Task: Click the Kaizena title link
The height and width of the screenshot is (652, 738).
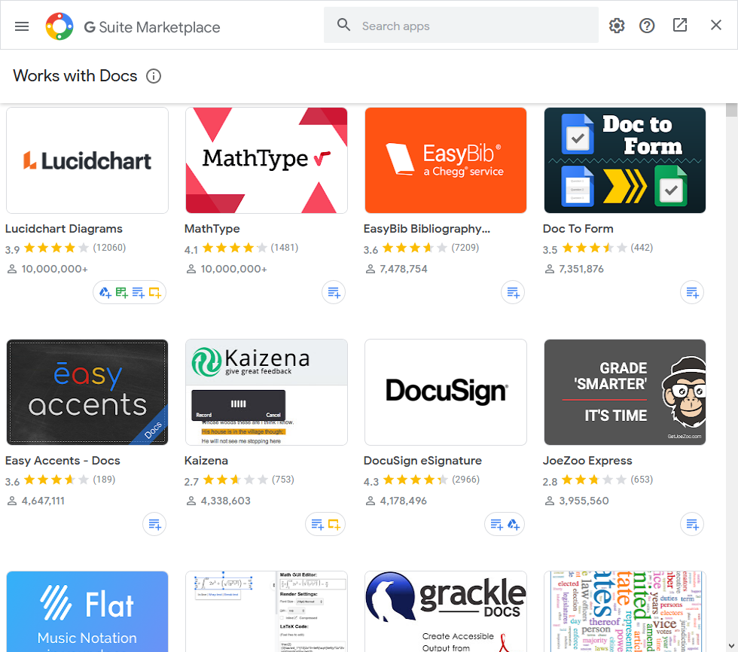Action: pyautogui.click(x=206, y=461)
